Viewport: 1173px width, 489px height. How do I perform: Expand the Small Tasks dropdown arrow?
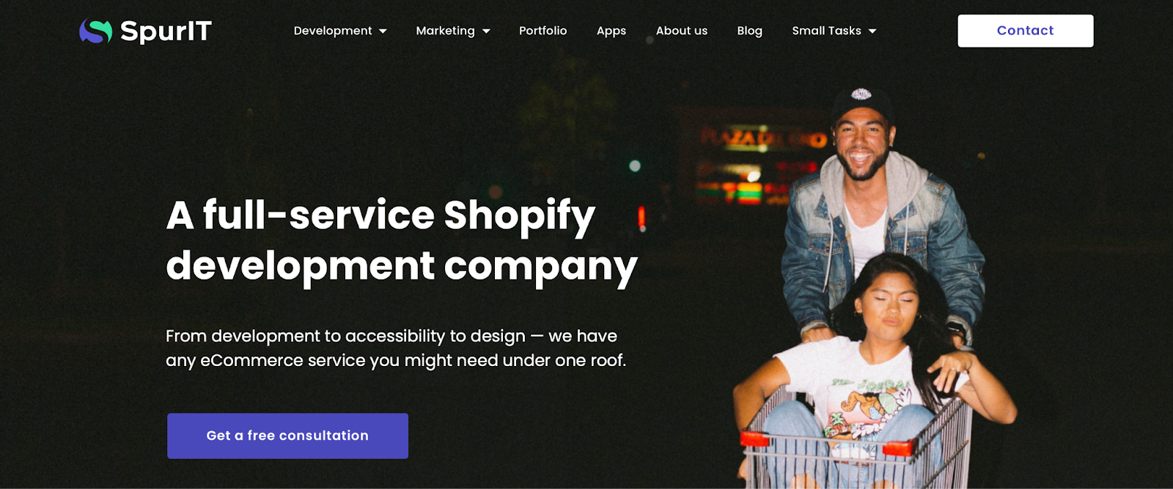[x=872, y=31]
